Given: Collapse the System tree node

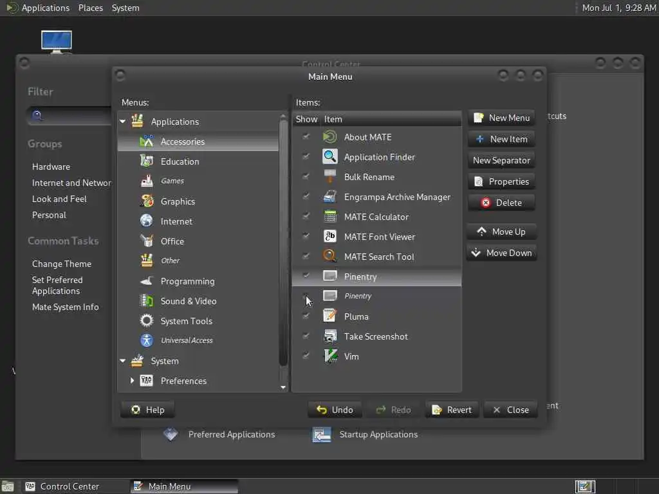Looking at the screenshot, I should coord(123,361).
